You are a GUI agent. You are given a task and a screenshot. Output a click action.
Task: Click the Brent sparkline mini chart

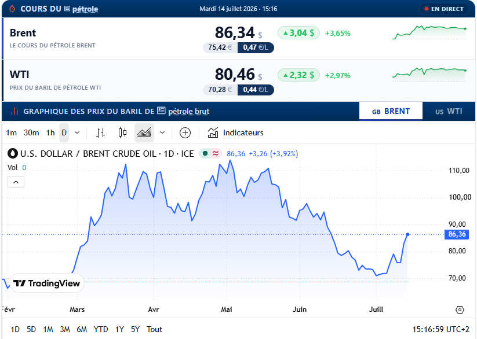click(429, 32)
